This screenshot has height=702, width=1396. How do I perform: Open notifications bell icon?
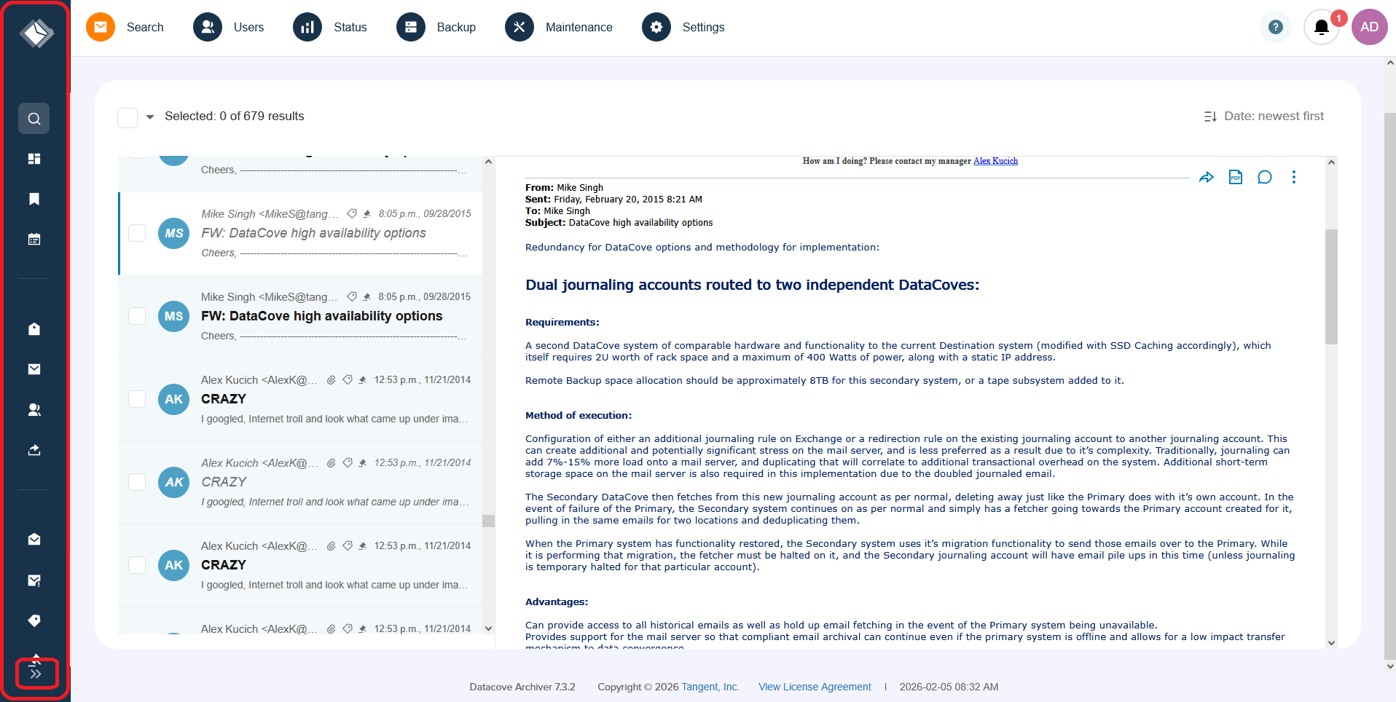tap(1321, 28)
